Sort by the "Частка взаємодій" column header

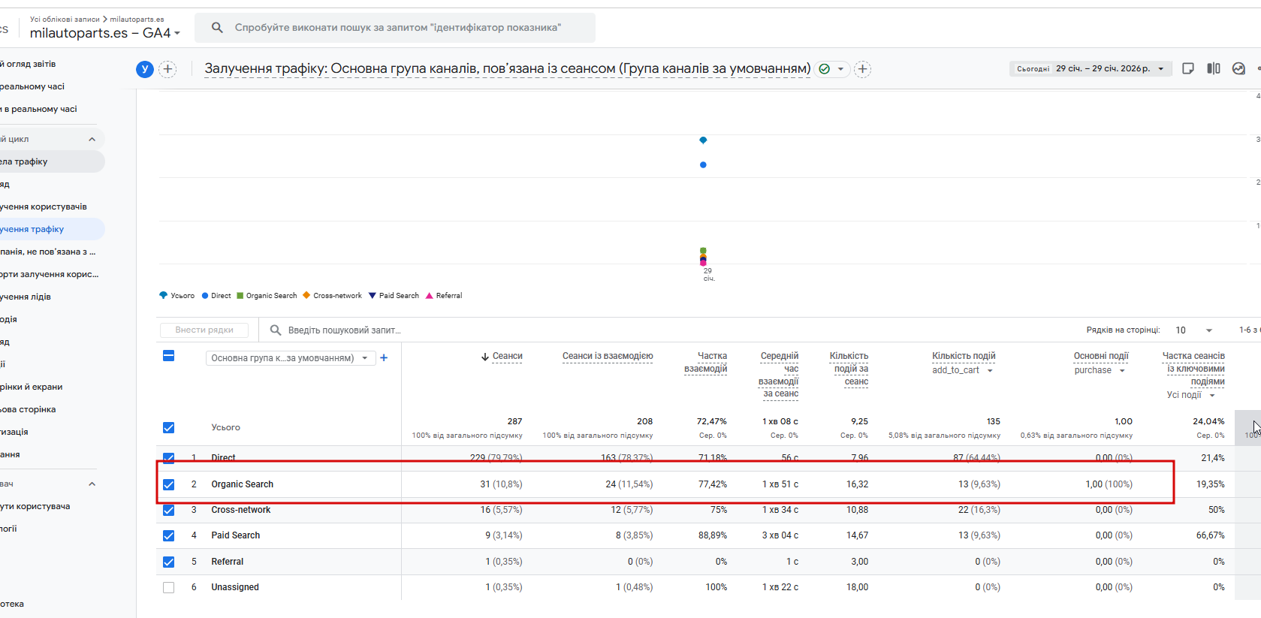tap(706, 362)
